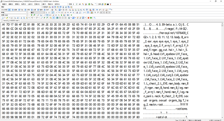Click the green Run Macro icon
224x121 pixels.
pyautogui.click(x=91, y=18)
